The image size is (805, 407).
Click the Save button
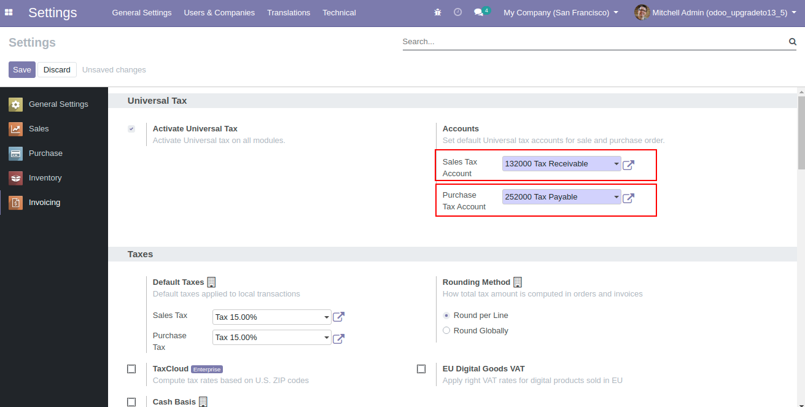pos(21,69)
